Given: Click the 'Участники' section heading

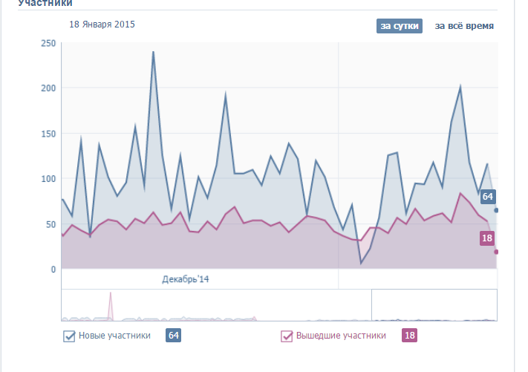Looking at the screenshot, I should pyautogui.click(x=45, y=4).
